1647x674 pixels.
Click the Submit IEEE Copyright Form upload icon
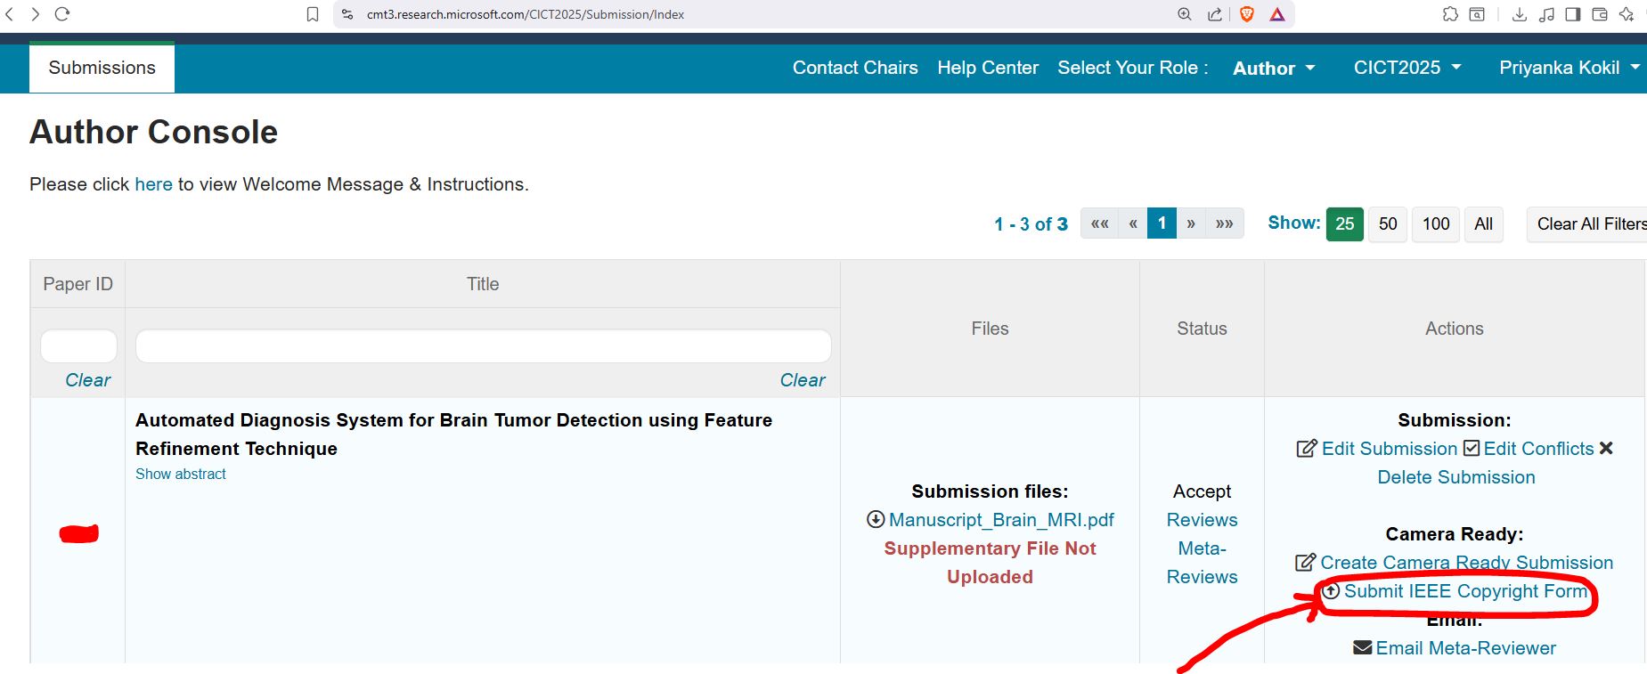pyautogui.click(x=1331, y=591)
